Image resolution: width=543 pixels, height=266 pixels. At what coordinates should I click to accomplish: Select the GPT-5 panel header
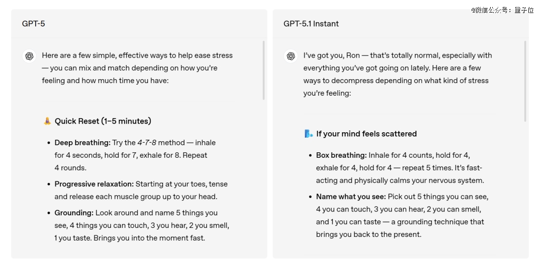[34, 24]
